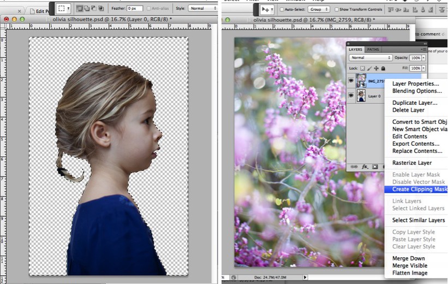The image size is (448, 284).
Task: Click the Align Vertical Centers icon
Action: (398, 10)
